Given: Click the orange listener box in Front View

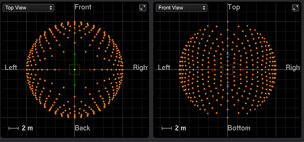Looking at the screenshot, I should (x=227, y=69).
